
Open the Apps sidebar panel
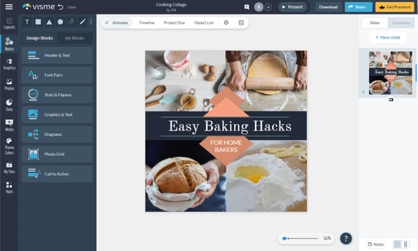click(10, 188)
